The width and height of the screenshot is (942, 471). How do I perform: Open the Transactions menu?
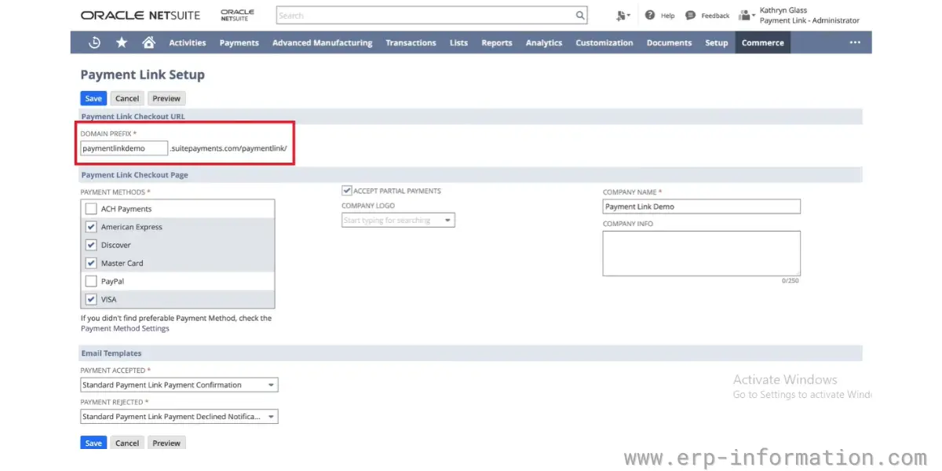411,42
